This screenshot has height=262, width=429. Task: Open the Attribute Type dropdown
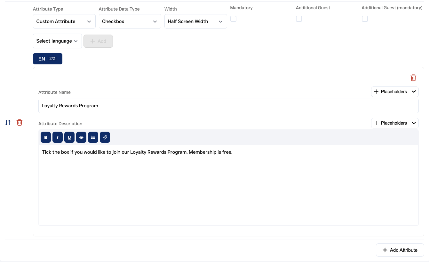(x=64, y=21)
